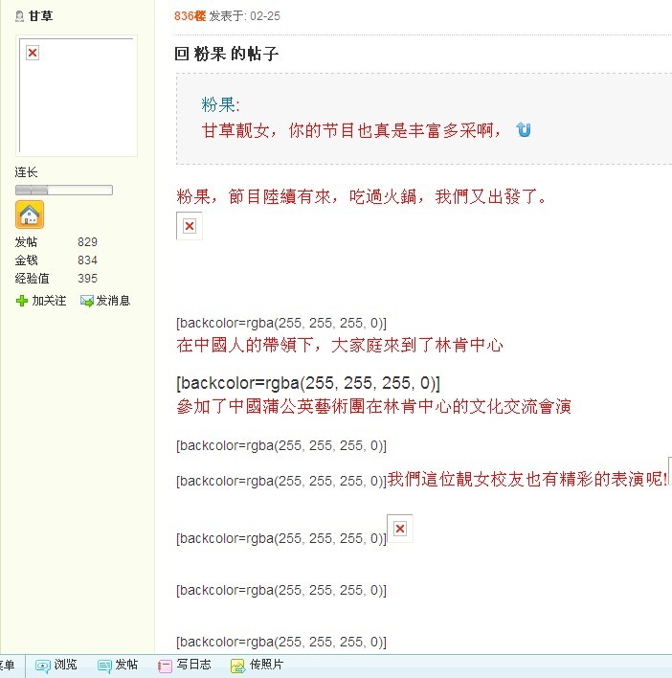Open the quoted user 粉果 link
Viewport: 672px width, 678px height.
click(x=219, y=104)
